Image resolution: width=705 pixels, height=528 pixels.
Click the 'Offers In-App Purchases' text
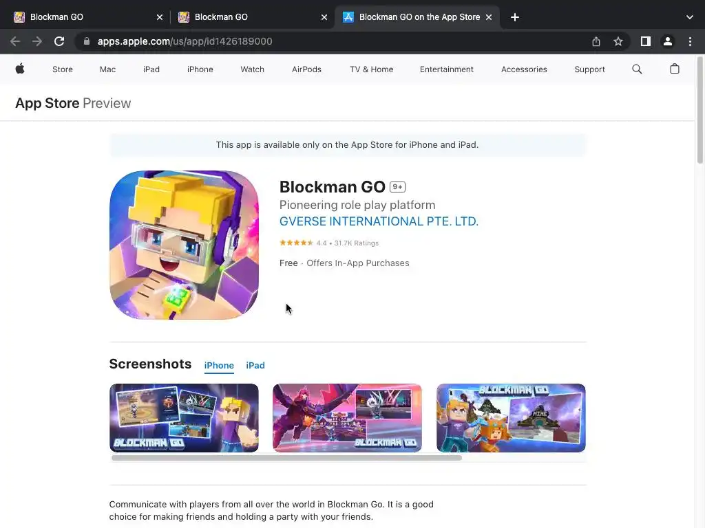[x=358, y=263]
